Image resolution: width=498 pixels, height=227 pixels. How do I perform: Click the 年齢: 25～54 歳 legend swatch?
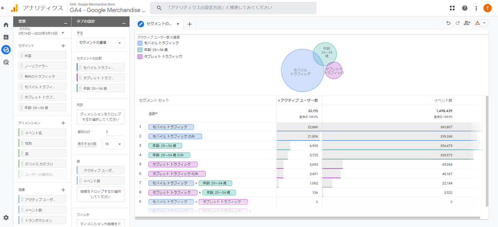coord(140,50)
